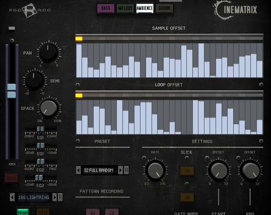Click the LO pattern recording button
This screenshot has height=215, width=271.
point(112,212)
